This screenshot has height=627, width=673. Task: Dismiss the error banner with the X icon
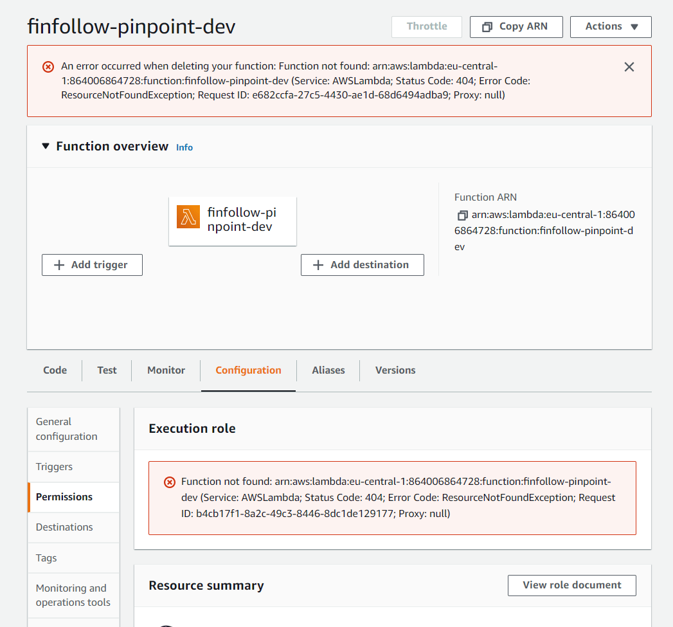pos(629,66)
